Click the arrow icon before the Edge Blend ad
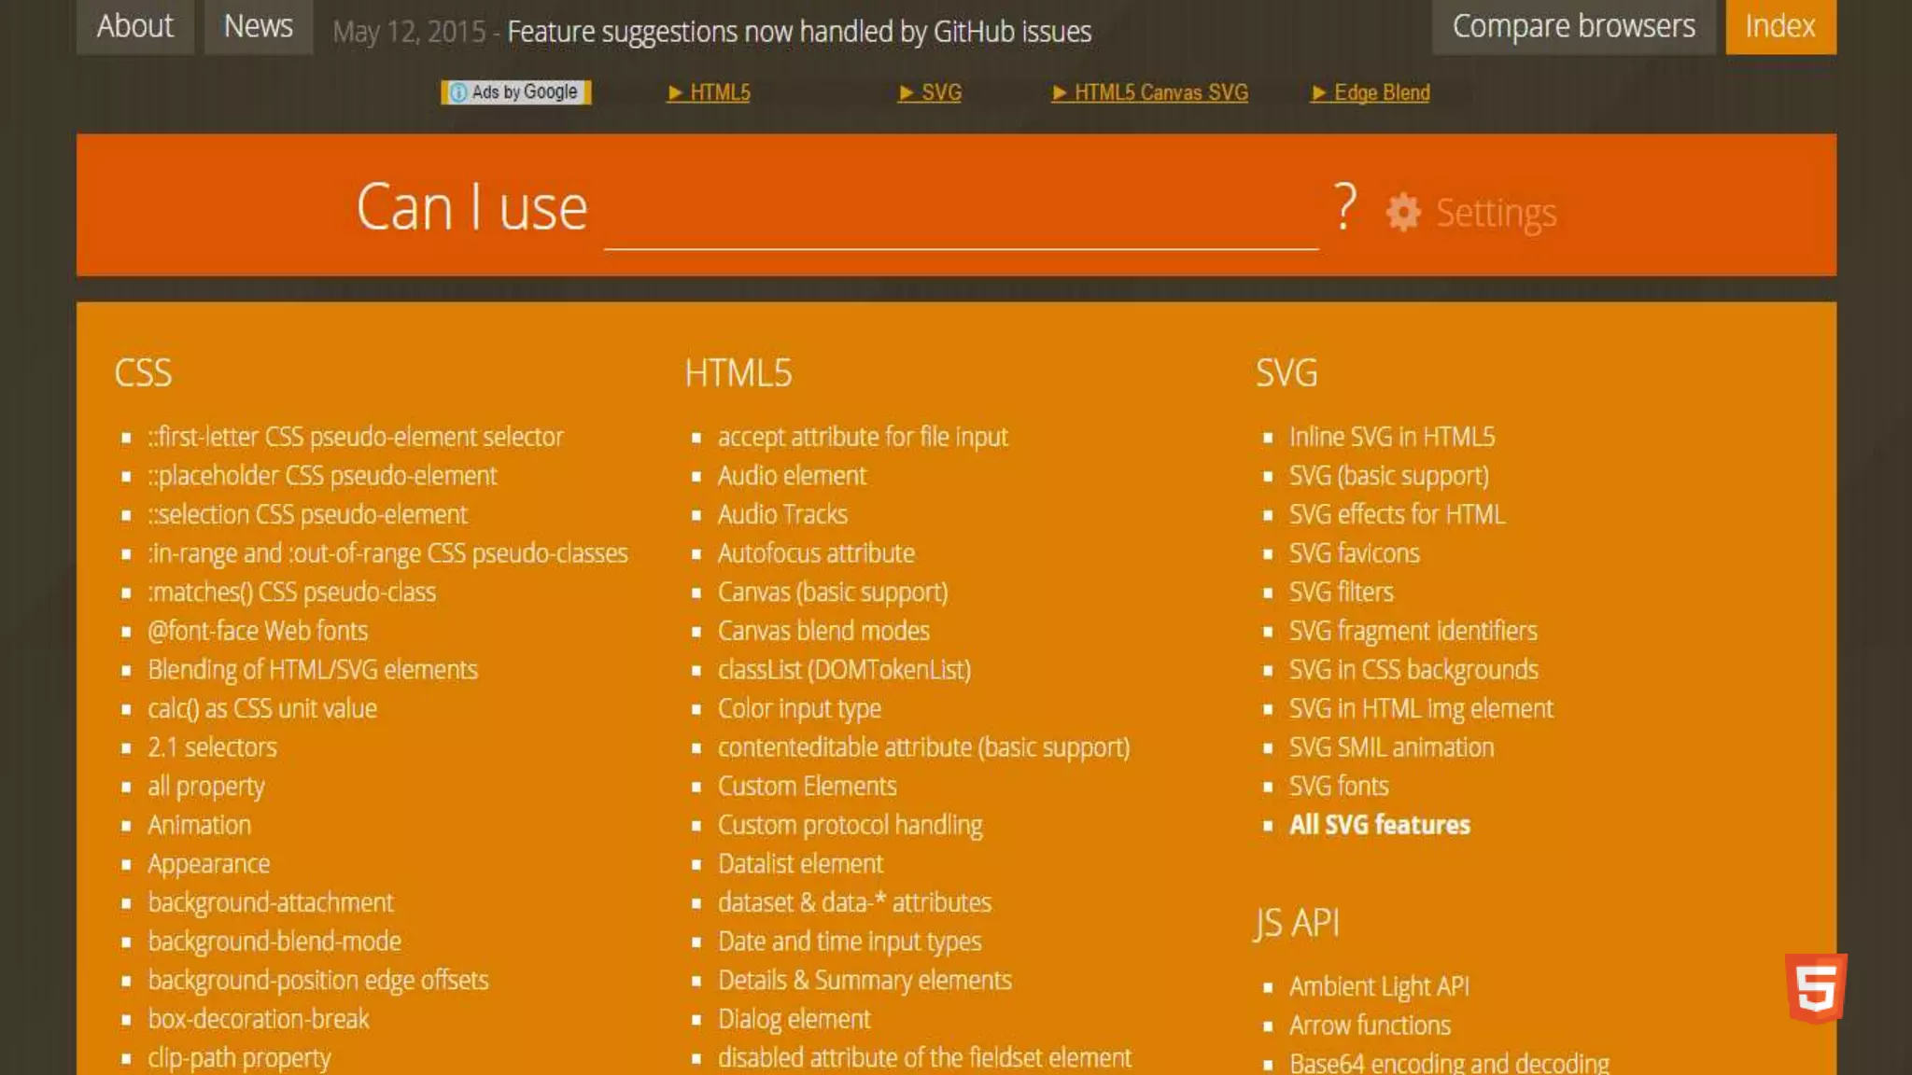1912x1075 pixels. (x=1318, y=92)
